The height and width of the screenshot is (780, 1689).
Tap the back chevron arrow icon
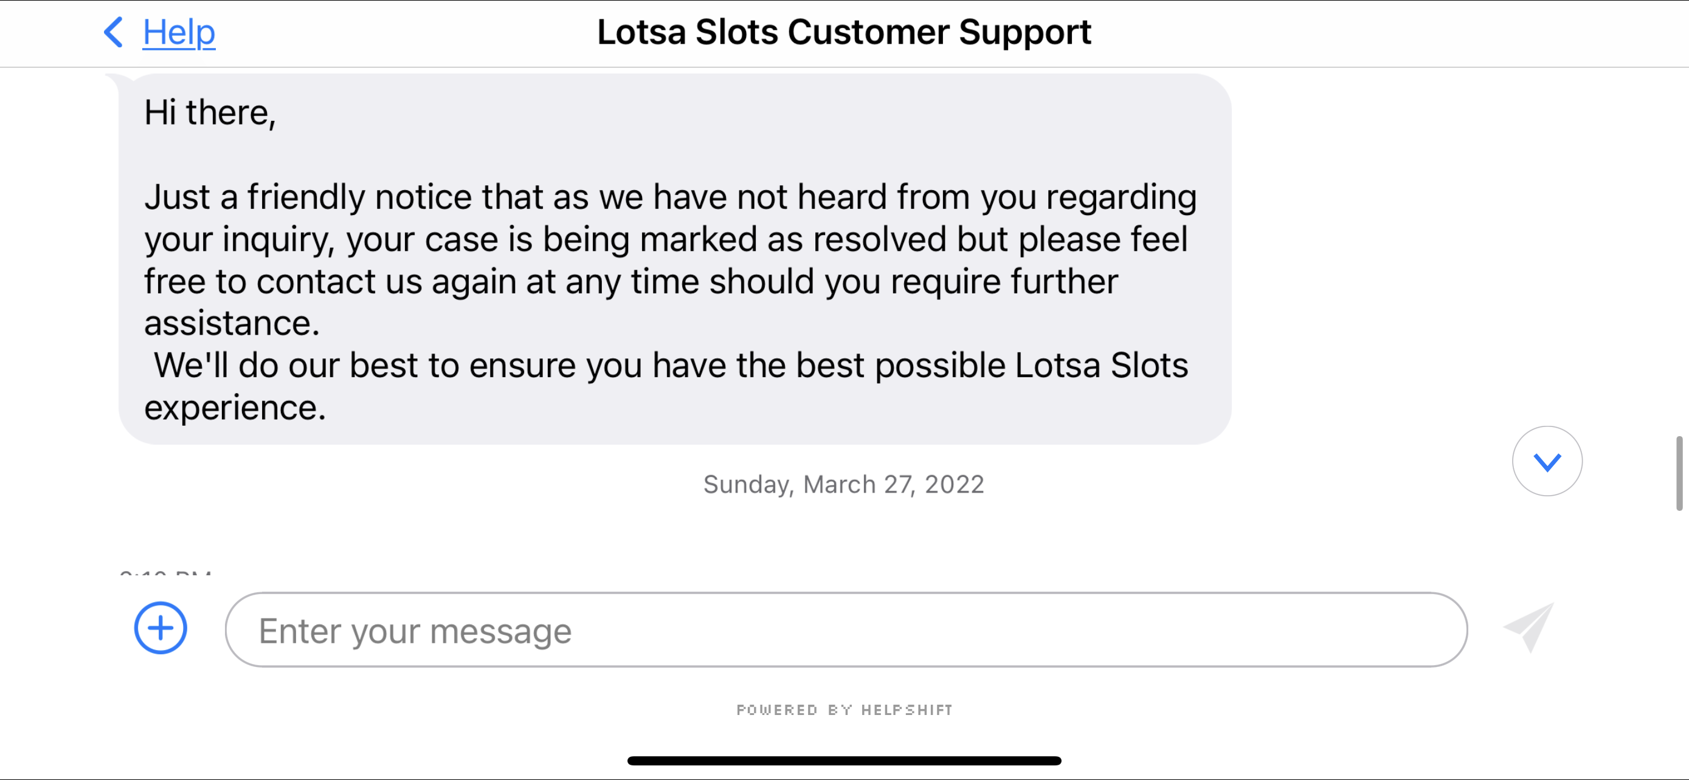114,32
